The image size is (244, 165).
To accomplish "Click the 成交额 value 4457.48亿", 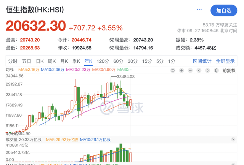I will point(205,48).
